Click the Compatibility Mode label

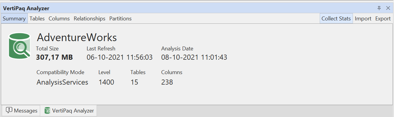point(60,72)
